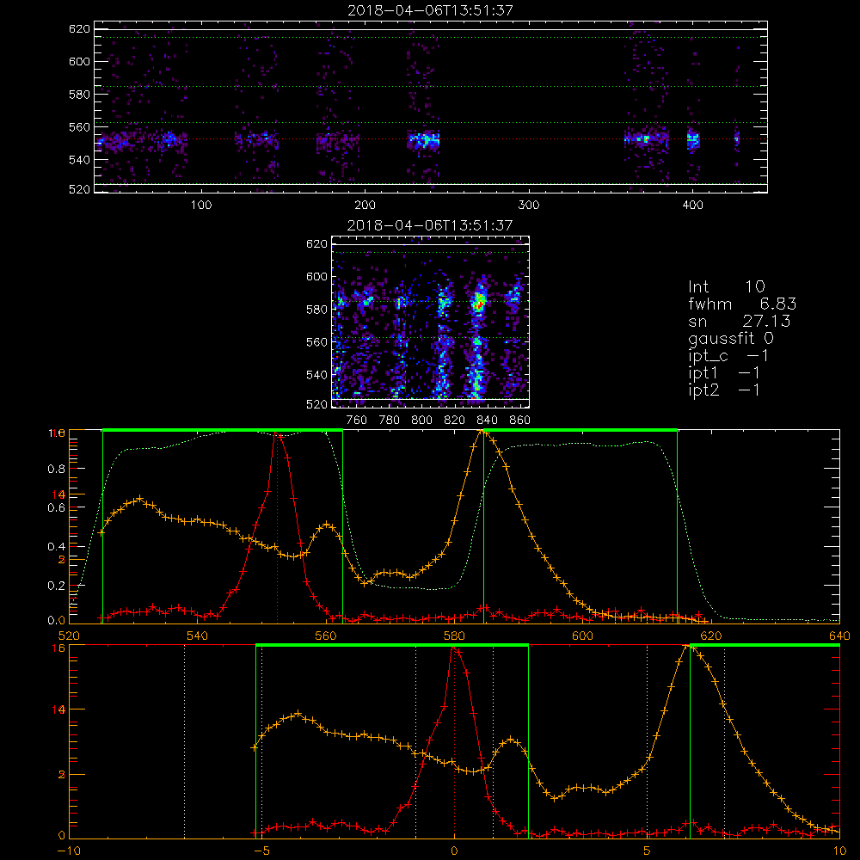
Task: Click the orange curve peak near 6 in bottom plot
Action: [x=689, y=648]
